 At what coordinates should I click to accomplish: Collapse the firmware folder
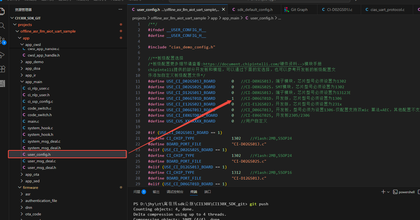(x=30, y=187)
